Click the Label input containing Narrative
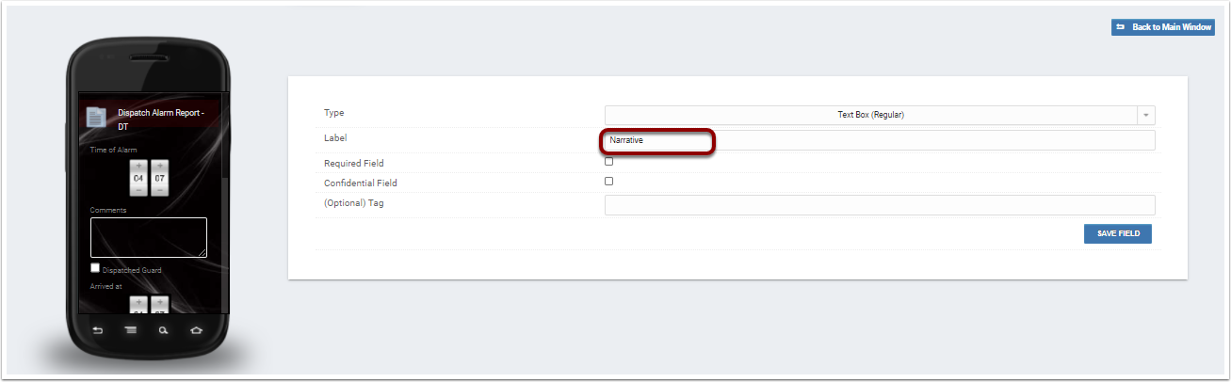 pos(880,140)
